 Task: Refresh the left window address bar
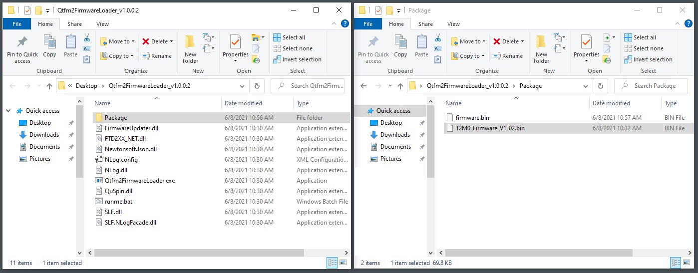(257, 86)
